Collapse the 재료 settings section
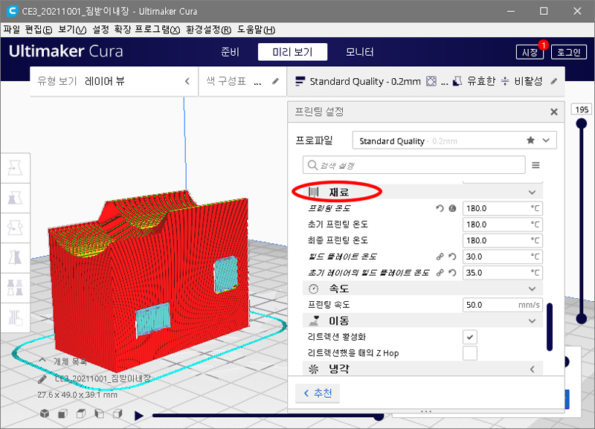 point(532,193)
